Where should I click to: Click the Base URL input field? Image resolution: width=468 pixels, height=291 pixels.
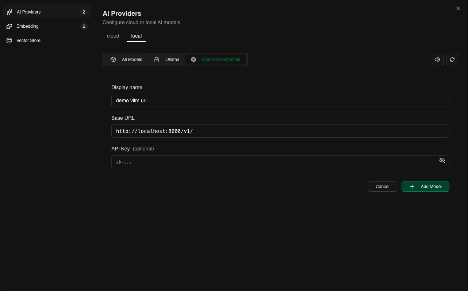pyautogui.click(x=280, y=131)
